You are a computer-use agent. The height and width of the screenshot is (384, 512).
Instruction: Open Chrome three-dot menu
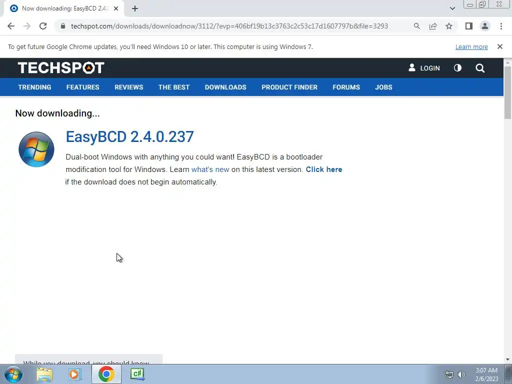[501, 26]
